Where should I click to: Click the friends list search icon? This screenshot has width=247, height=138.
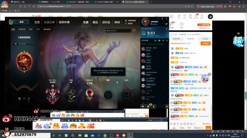[x=167, y=40]
